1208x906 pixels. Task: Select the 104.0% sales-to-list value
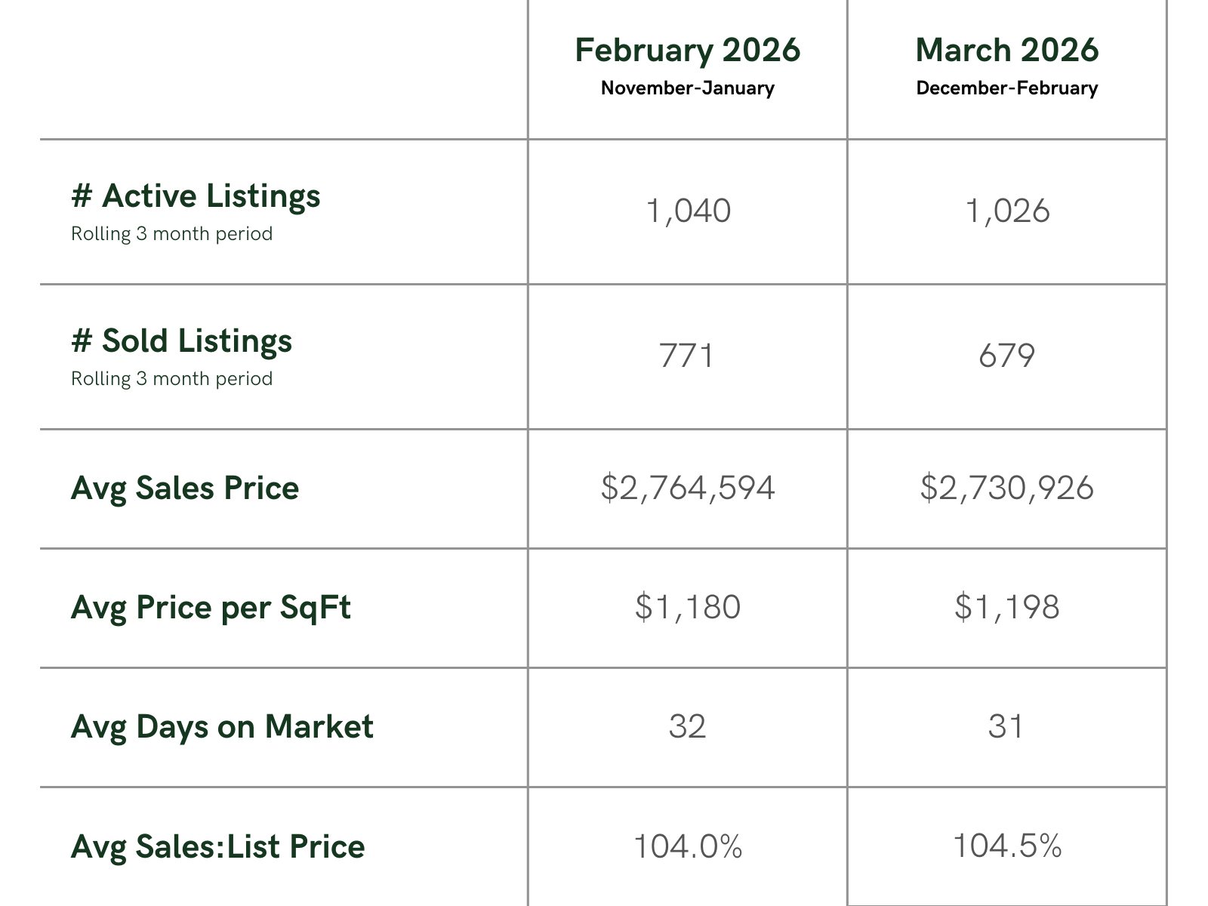coord(687,846)
